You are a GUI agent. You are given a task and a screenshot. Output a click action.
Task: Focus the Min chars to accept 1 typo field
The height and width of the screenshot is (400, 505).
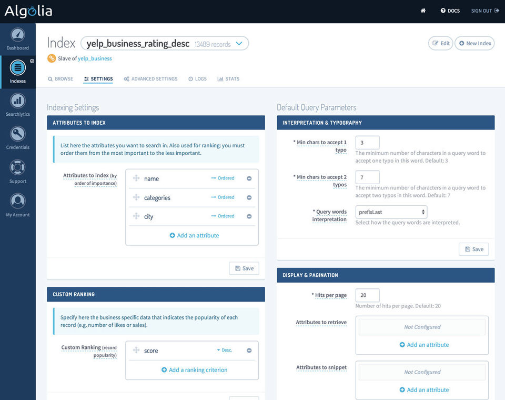pyautogui.click(x=368, y=143)
